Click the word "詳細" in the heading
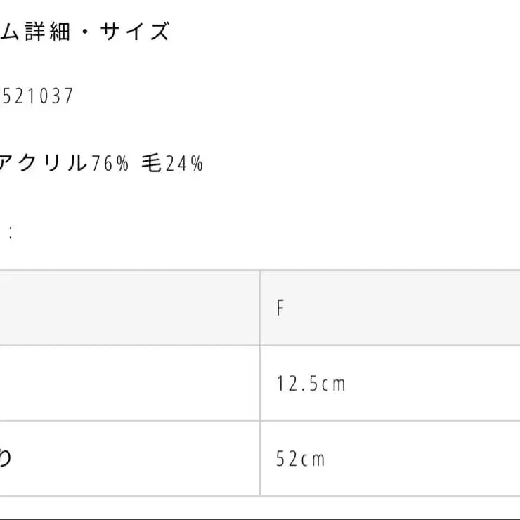The height and width of the screenshot is (520, 520). [48, 32]
